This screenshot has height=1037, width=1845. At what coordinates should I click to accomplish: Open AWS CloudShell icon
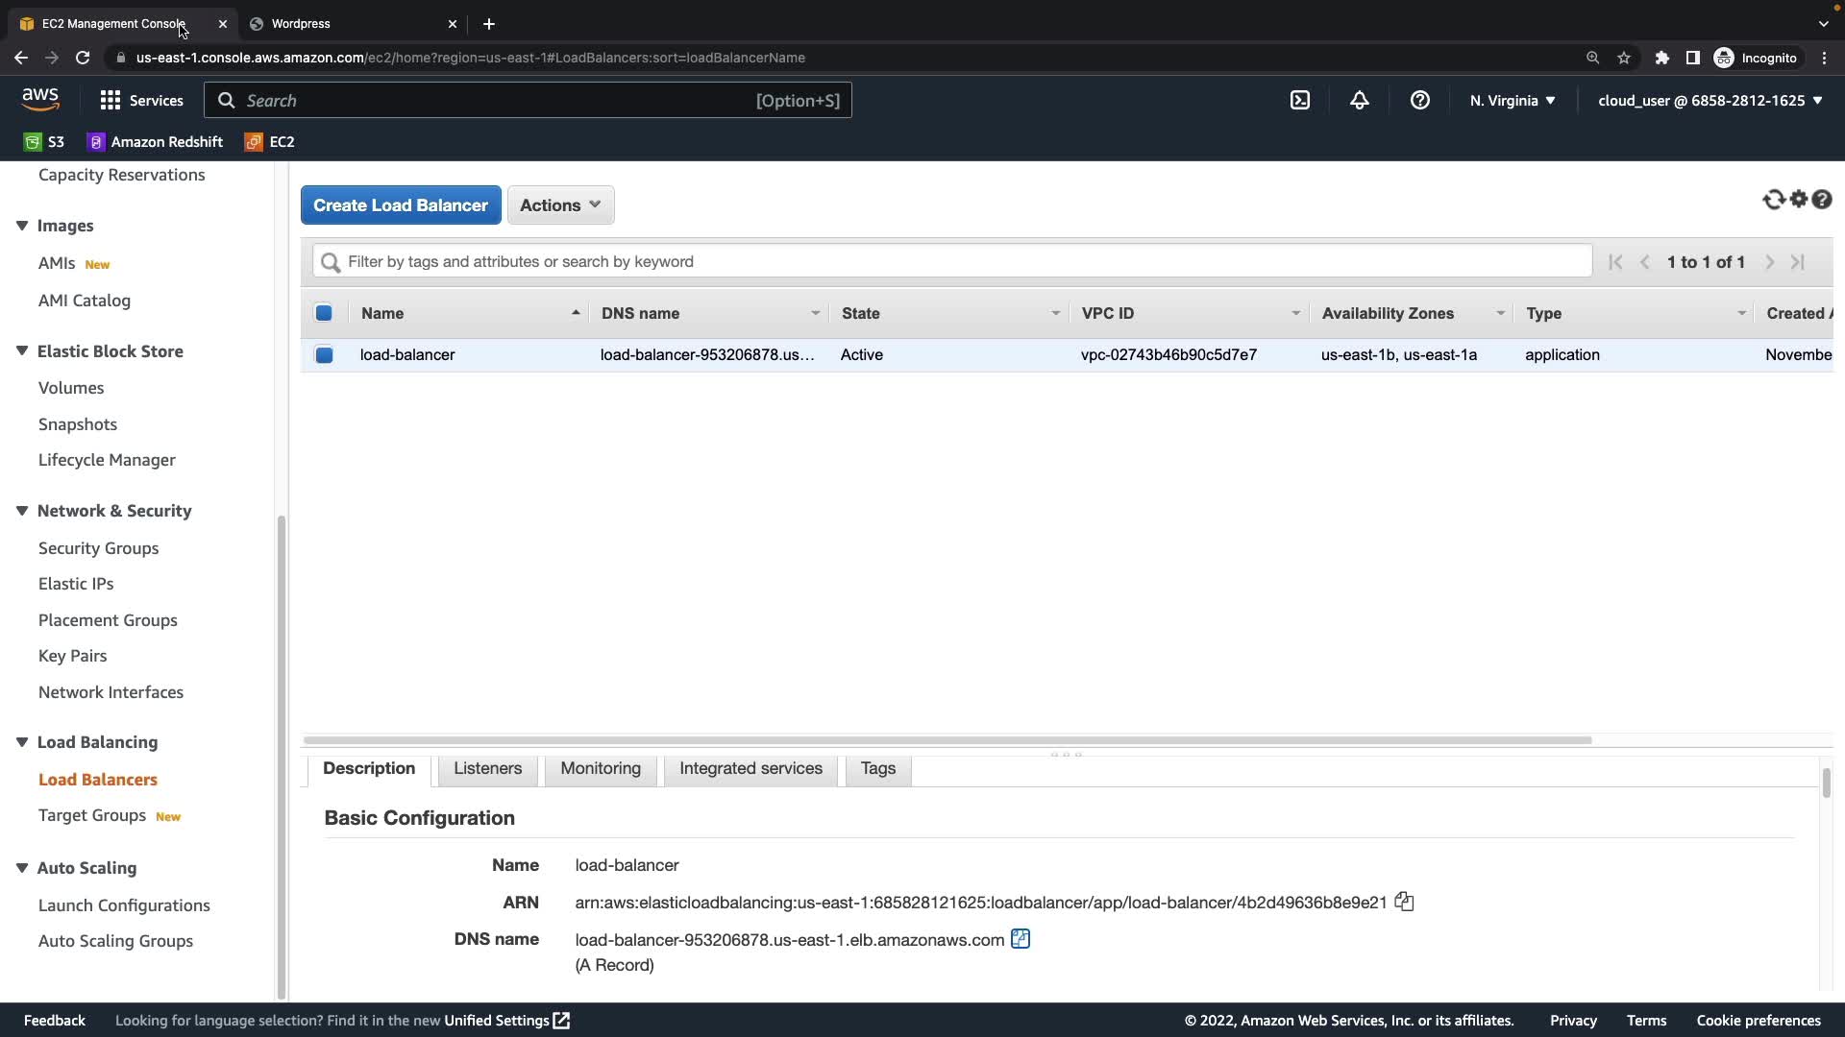(1299, 100)
